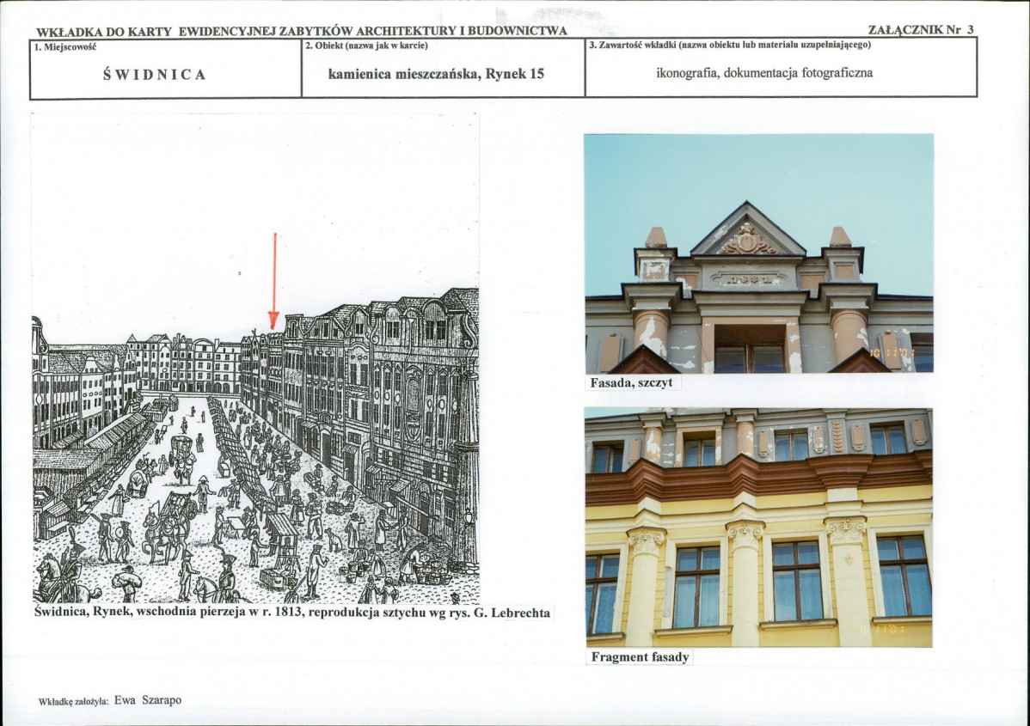Image resolution: width=1030 pixels, height=726 pixels.
Task: Select the 'ŚWIDNICA' locality text
Action: click(x=155, y=75)
